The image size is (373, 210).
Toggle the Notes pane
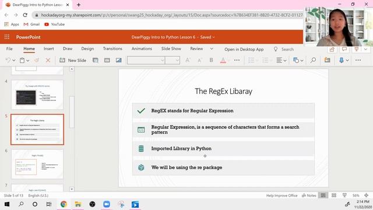[309, 195]
